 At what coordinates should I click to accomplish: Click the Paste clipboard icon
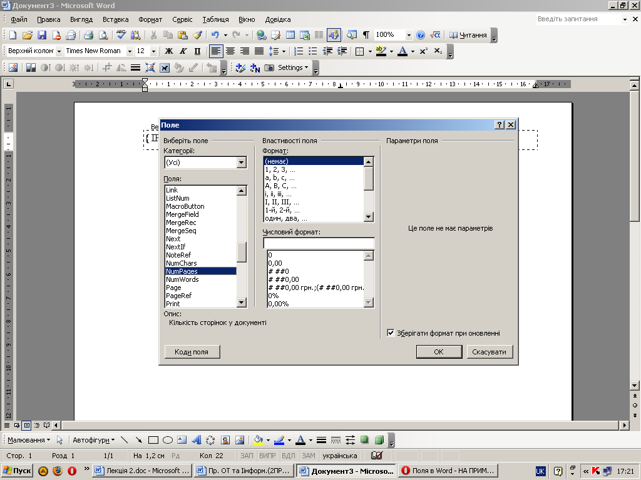[x=183, y=35]
